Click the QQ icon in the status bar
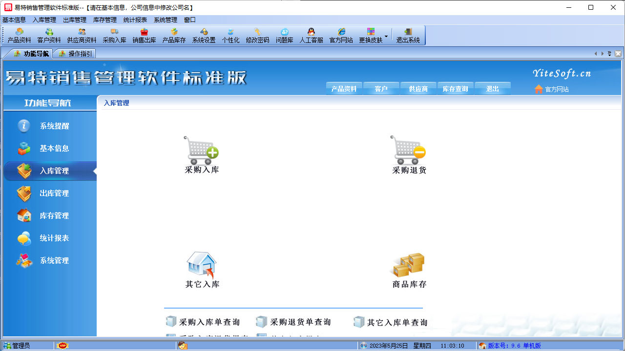The width and height of the screenshot is (625, 351). point(183,345)
